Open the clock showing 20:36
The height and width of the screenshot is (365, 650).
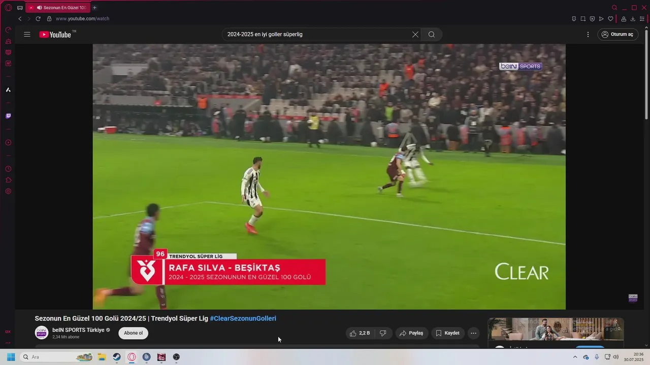[635, 357]
